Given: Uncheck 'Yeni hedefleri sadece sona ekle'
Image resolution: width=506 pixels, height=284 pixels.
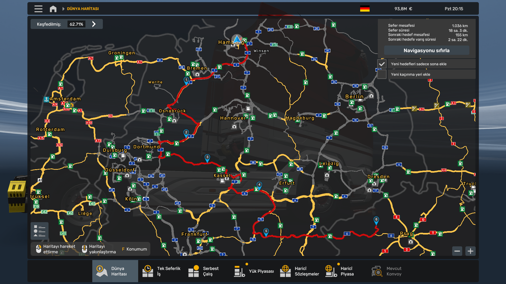Looking at the screenshot, I should tap(382, 64).
